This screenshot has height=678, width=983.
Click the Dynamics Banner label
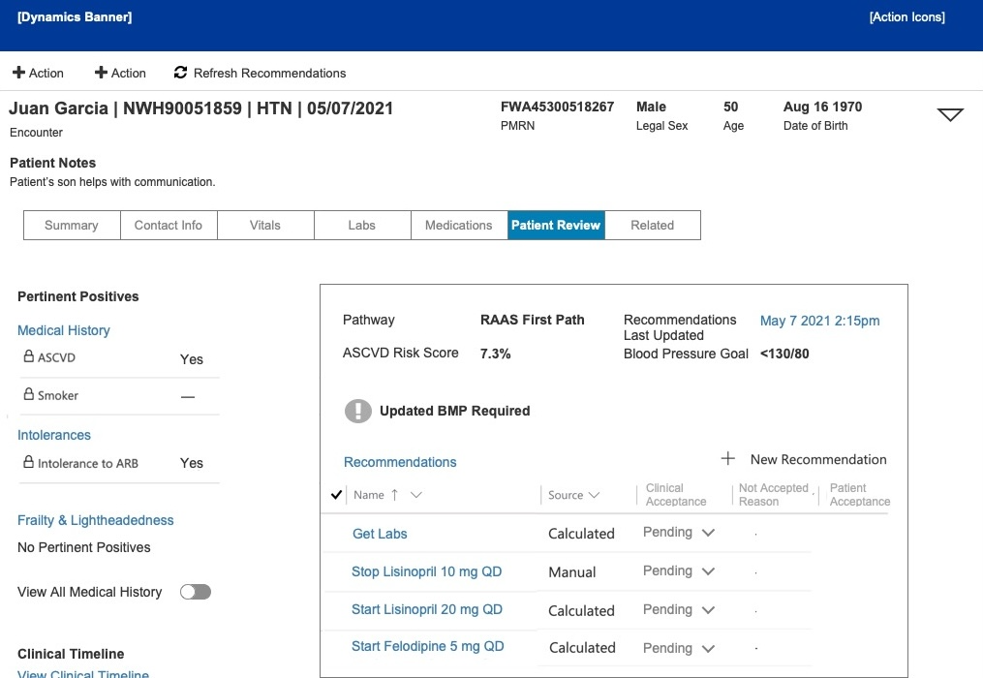(75, 17)
